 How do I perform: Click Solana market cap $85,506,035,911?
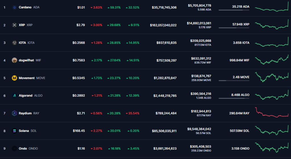point(164,131)
